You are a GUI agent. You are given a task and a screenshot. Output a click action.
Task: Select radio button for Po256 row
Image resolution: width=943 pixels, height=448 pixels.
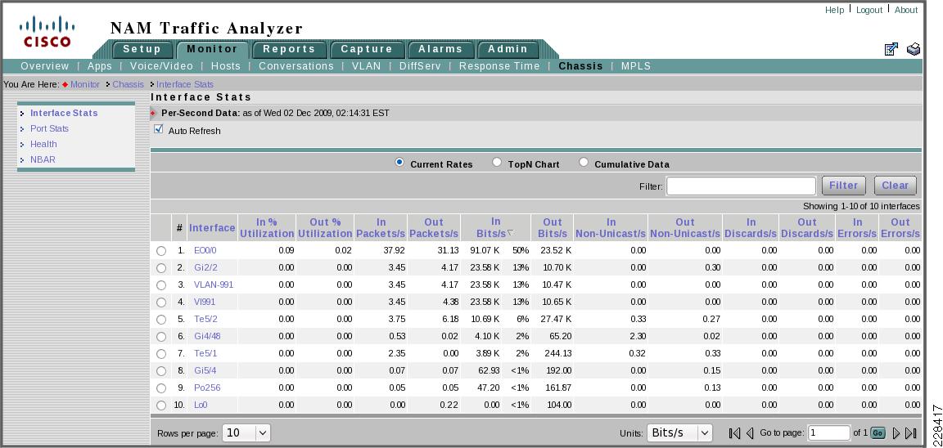pos(160,388)
